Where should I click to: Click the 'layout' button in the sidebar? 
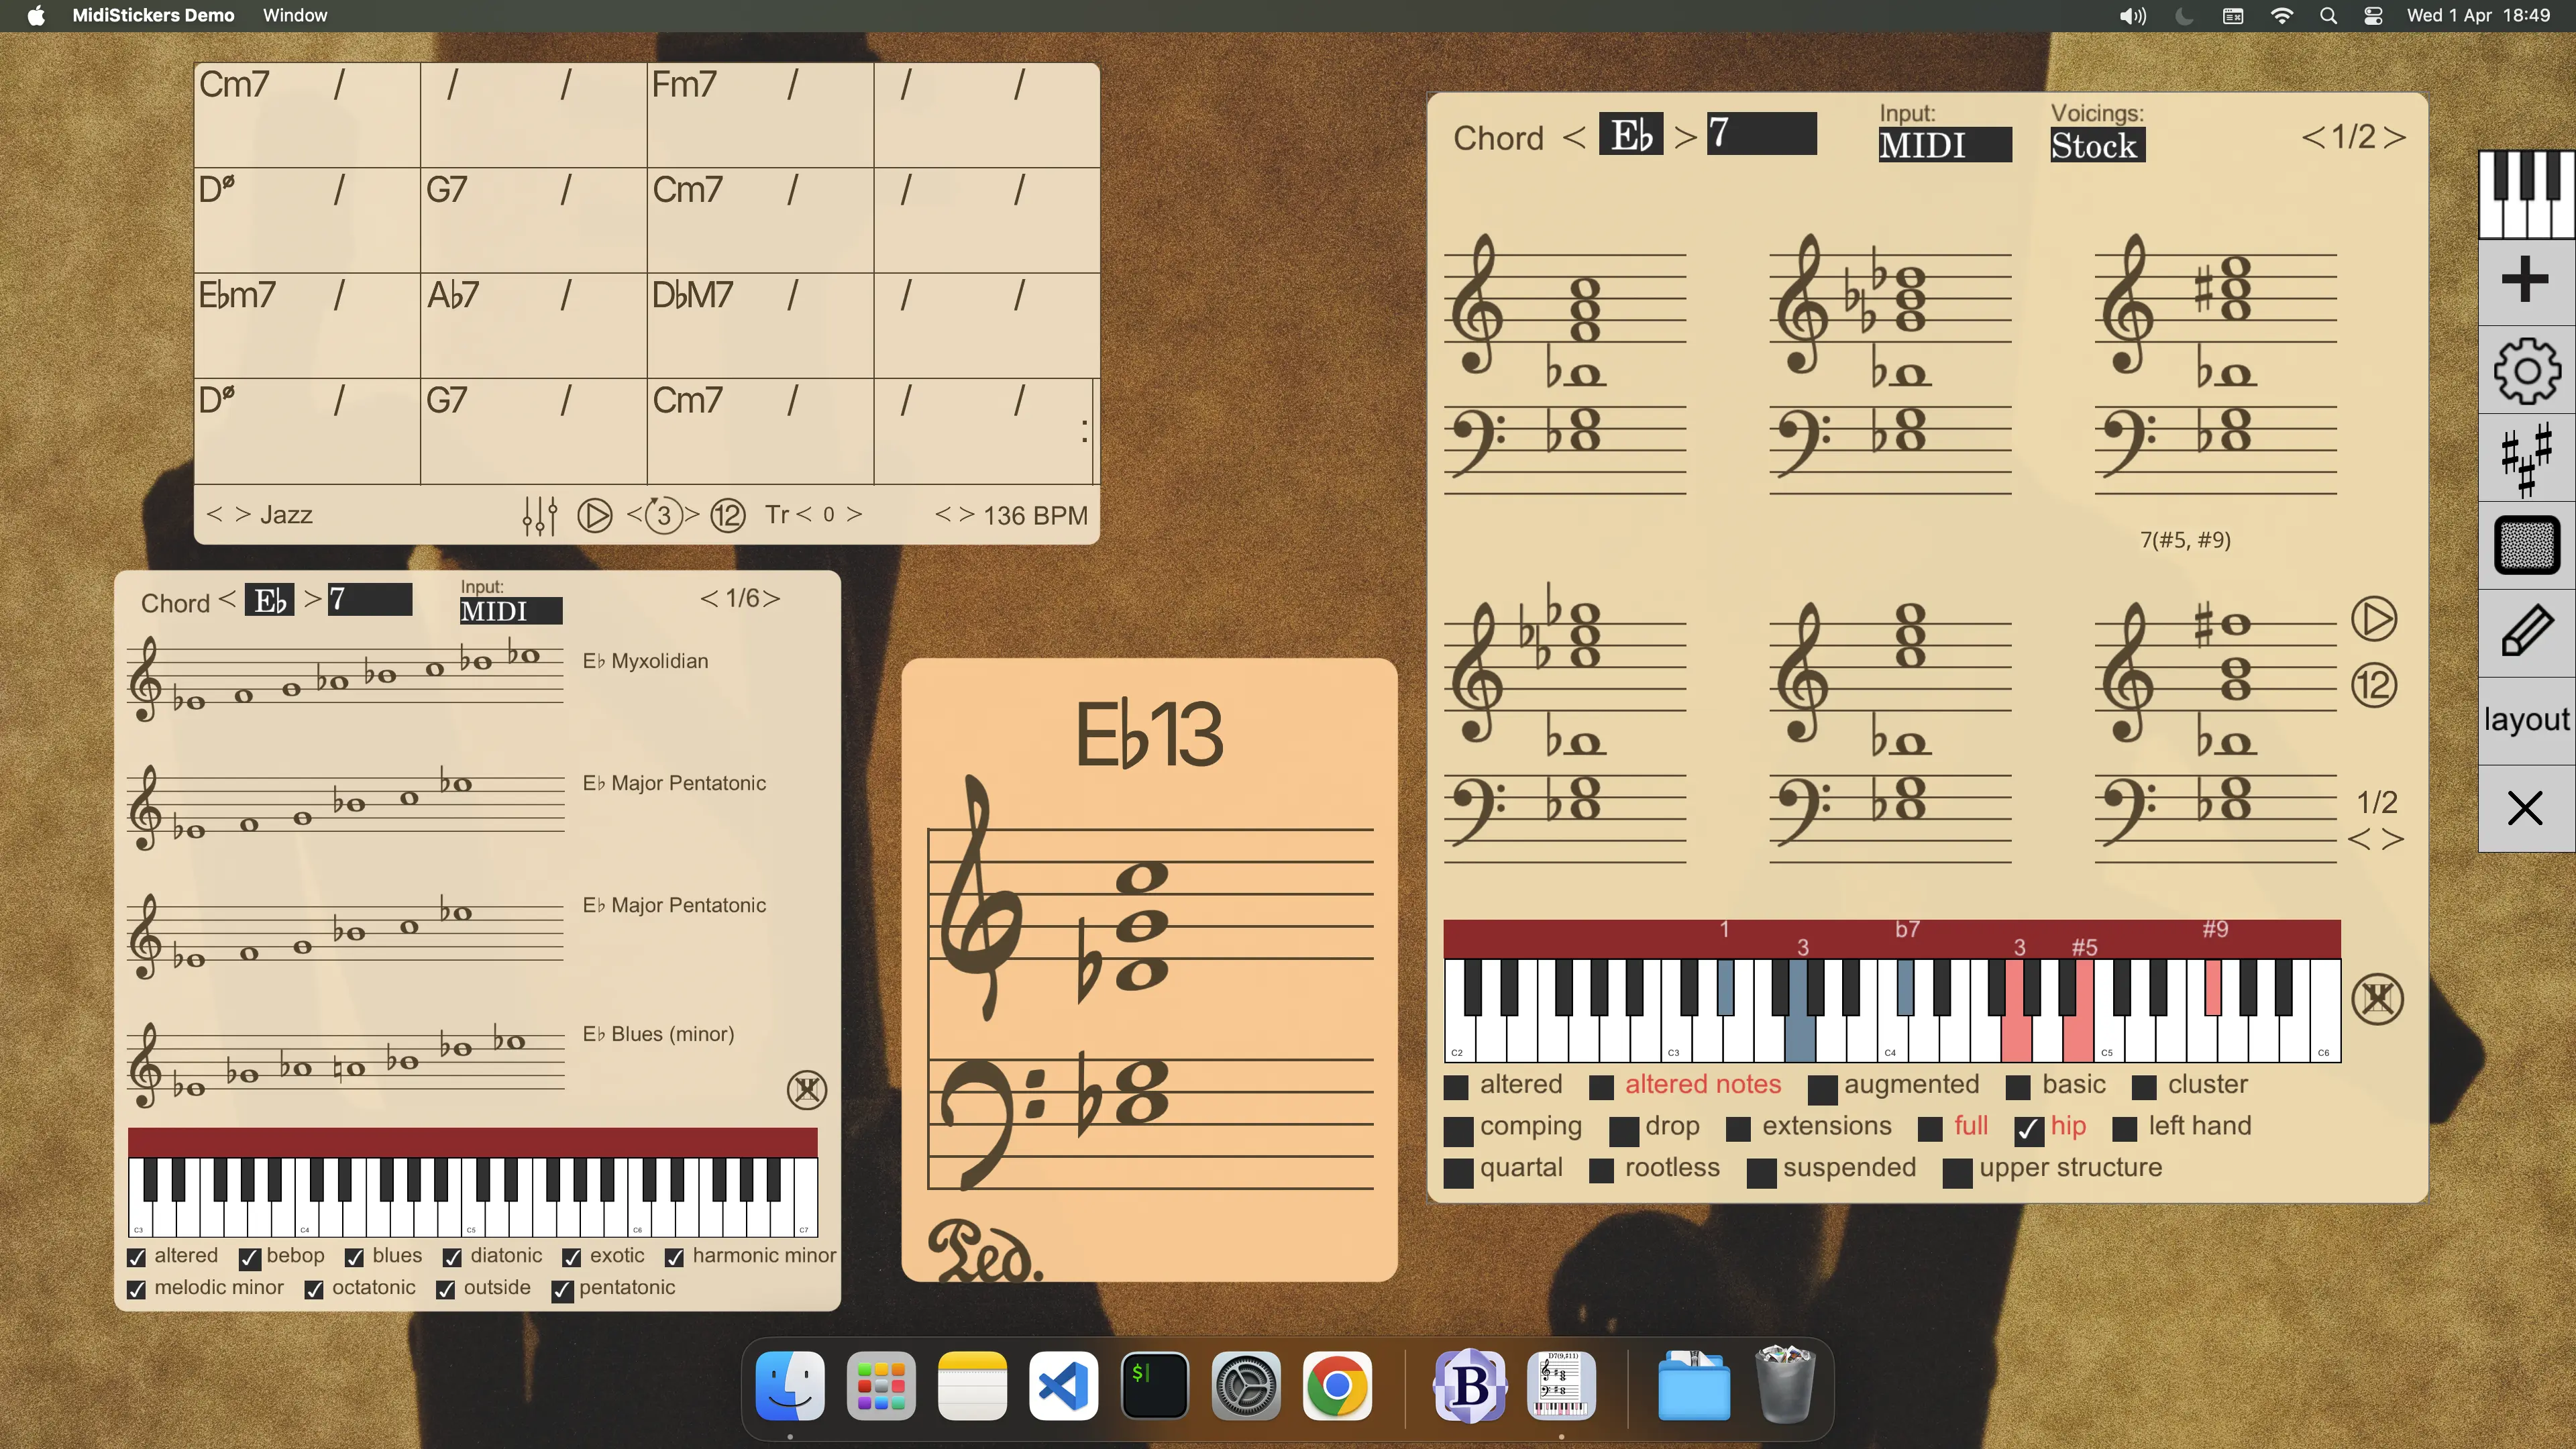pyautogui.click(x=2525, y=718)
